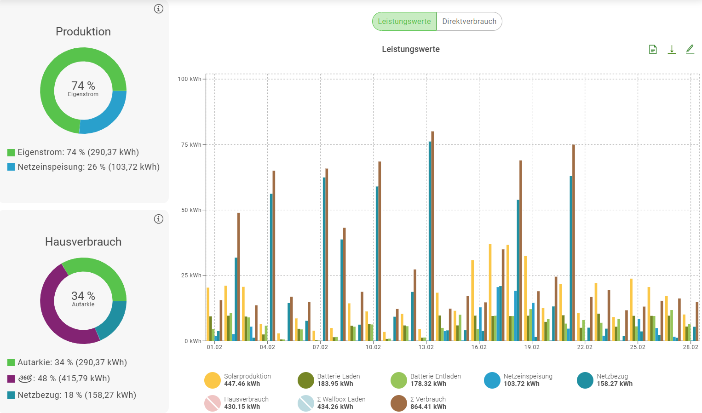
Task: Hide the Batterie Laden series
Action: (306, 380)
